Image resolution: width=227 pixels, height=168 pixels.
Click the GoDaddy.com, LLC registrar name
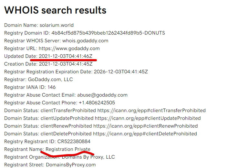[50, 79]
